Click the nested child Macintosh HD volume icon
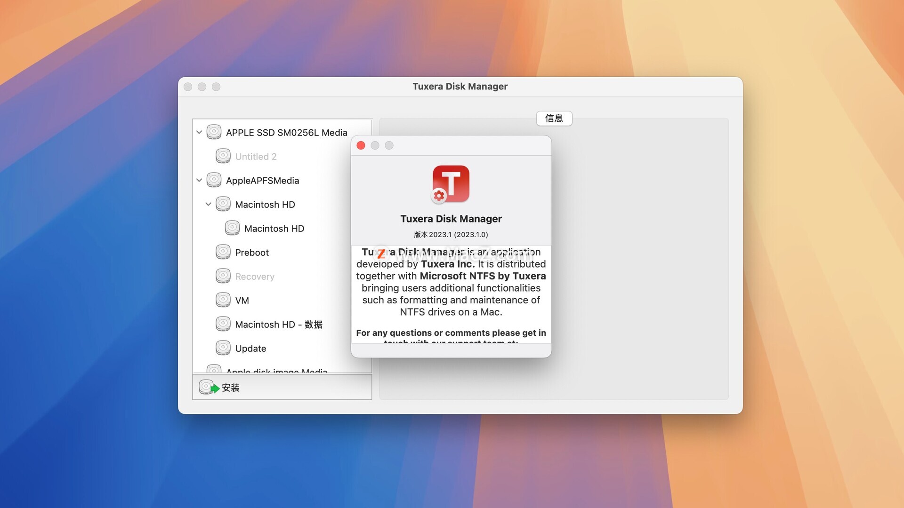Viewport: 904px width, 508px height. click(232, 228)
